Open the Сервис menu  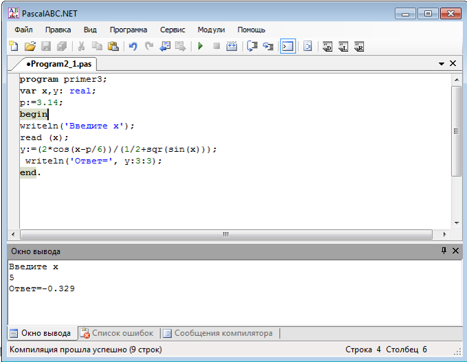pos(172,30)
